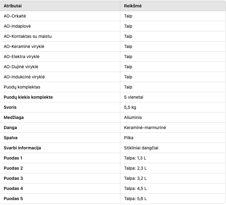Select the Aliuminis material value
The image size is (226, 205).
click(x=133, y=117)
